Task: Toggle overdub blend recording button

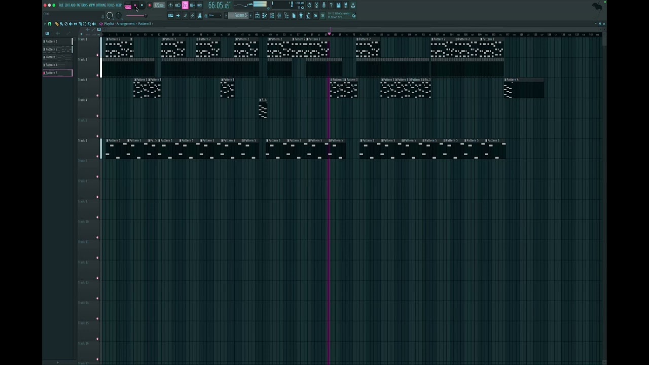Action: (x=192, y=5)
